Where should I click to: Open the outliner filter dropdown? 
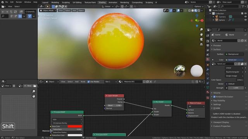pos(244,7)
